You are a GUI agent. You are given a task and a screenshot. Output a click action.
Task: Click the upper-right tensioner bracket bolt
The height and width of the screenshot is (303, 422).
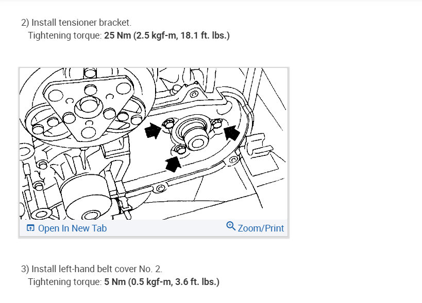coord(217,123)
